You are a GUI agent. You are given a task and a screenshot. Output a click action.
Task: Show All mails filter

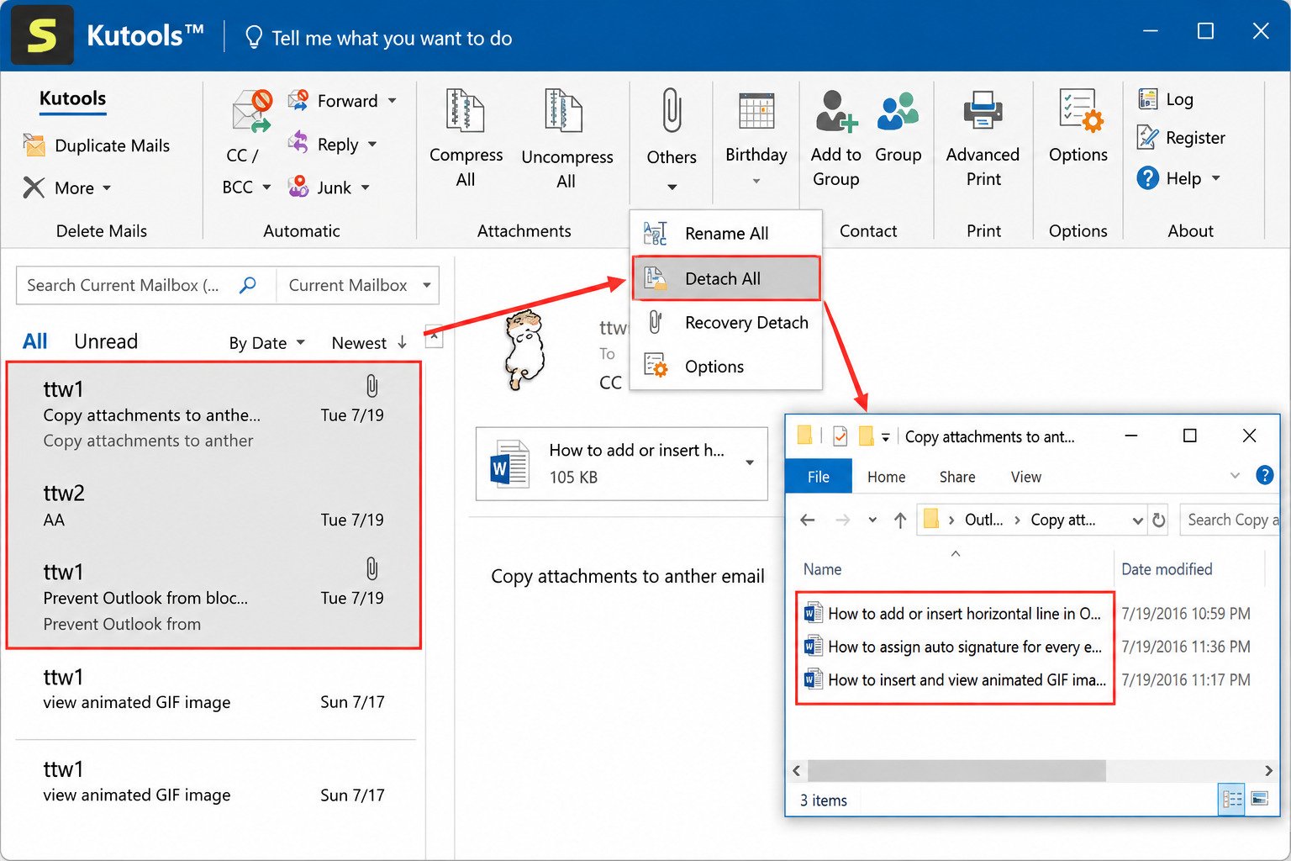point(34,341)
